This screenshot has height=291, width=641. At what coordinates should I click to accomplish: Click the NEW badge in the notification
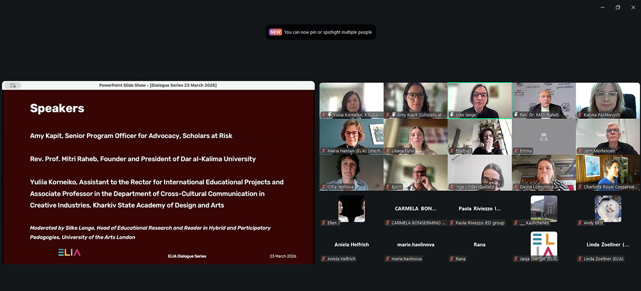[x=275, y=32]
